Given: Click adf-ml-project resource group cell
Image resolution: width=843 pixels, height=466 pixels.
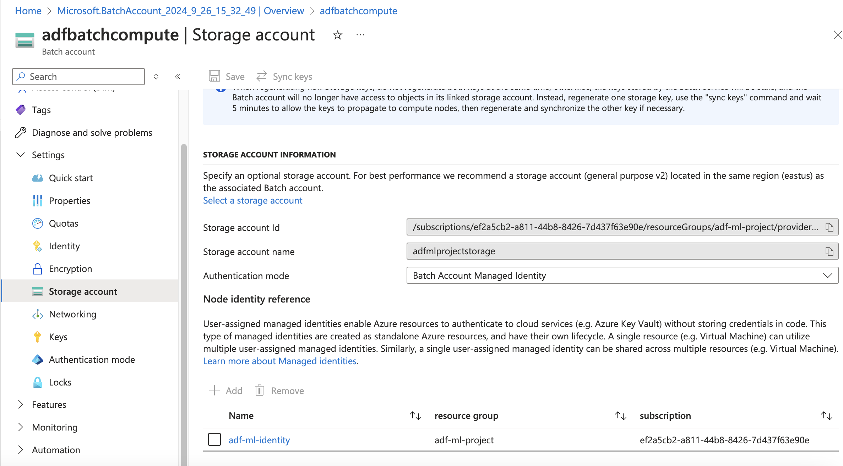Looking at the screenshot, I should [464, 440].
